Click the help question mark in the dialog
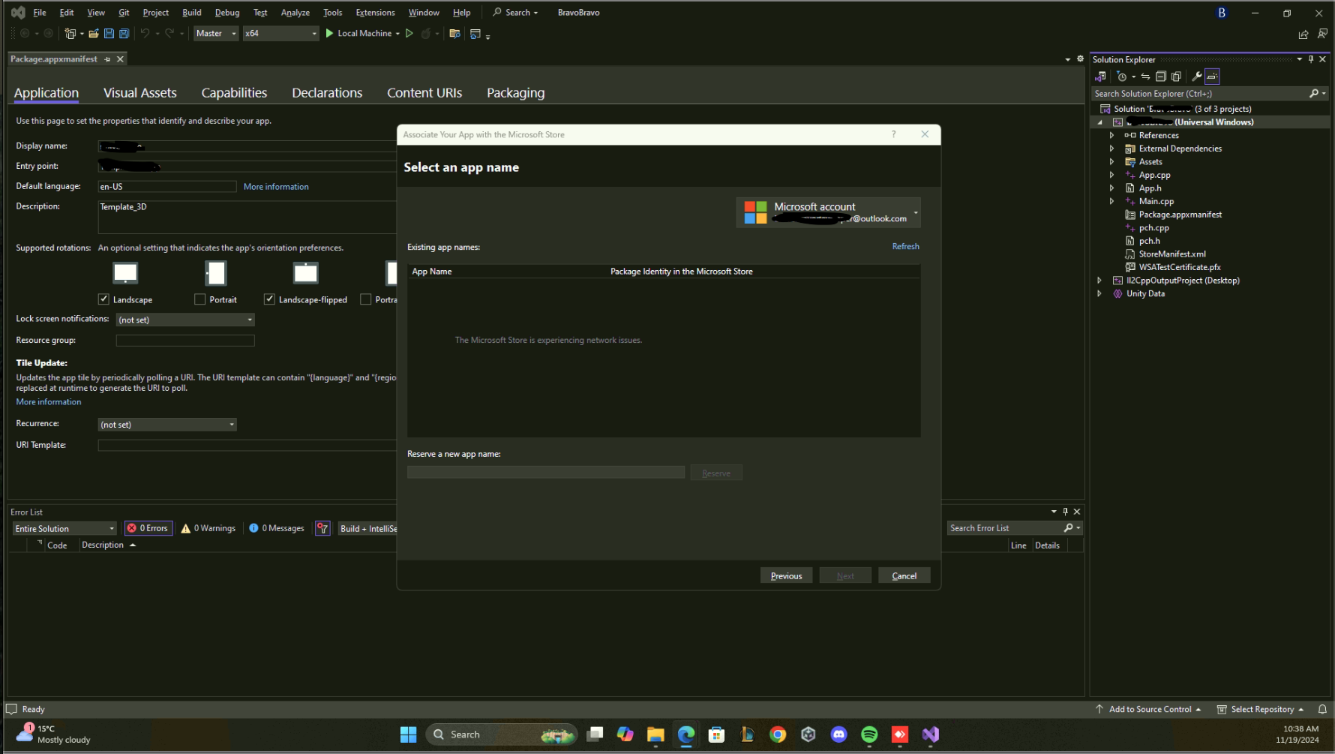This screenshot has height=754, width=1335. click(x=893, y=134)
